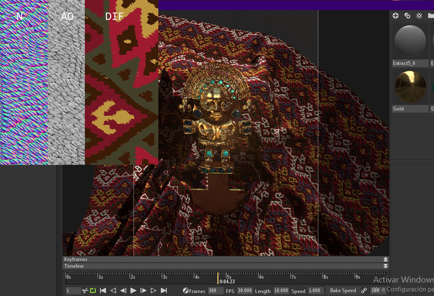434x296 pixels.
Task: Click the Bake Speed button
Action: (x=343, y=291)
